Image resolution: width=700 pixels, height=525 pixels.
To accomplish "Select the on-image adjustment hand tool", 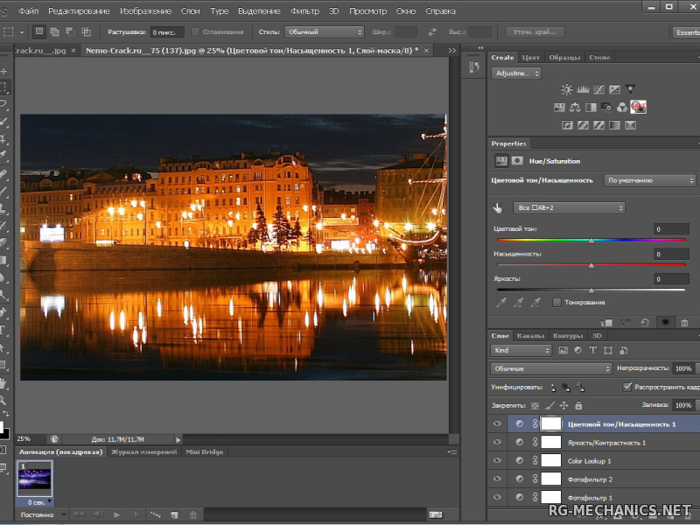I will coord(499,208).
